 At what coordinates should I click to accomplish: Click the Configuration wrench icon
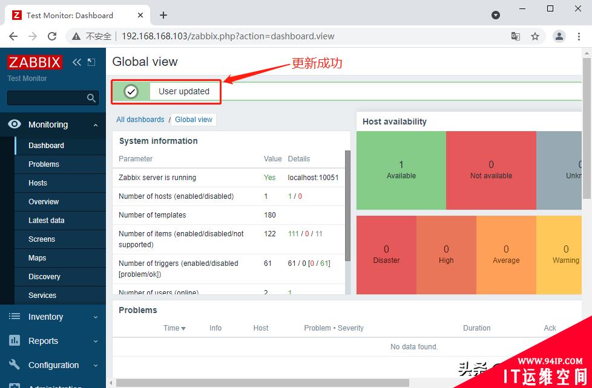coord(15,364)
